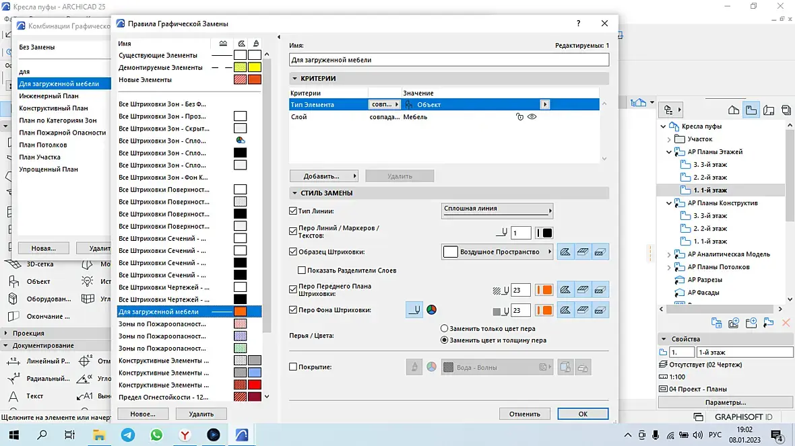The image size is (795, 446).
Task: Open WhatsApp from the taskbar
Action: (x=156, y=435)
